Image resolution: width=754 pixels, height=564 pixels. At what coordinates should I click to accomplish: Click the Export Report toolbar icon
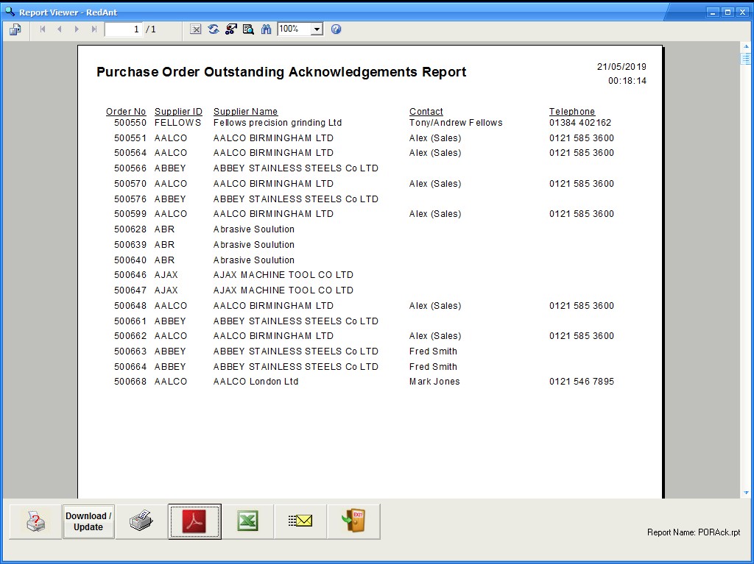click(x=15, y=29)
